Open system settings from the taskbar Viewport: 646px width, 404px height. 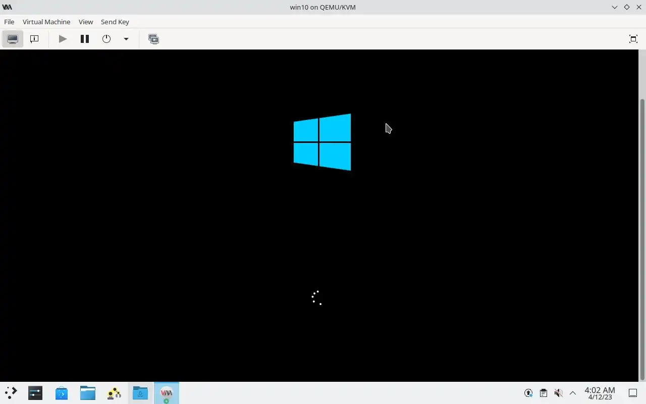pyautogui.click(x=35, y=393)
